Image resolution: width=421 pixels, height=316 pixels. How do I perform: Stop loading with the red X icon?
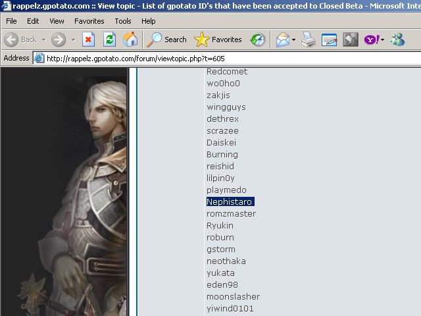point(89,39)
